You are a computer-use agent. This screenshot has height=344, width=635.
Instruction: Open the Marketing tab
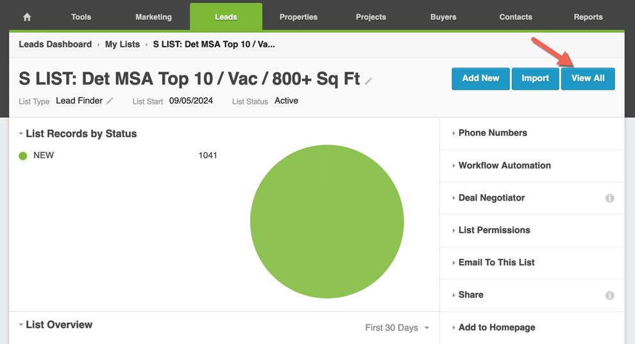[153, 17]
